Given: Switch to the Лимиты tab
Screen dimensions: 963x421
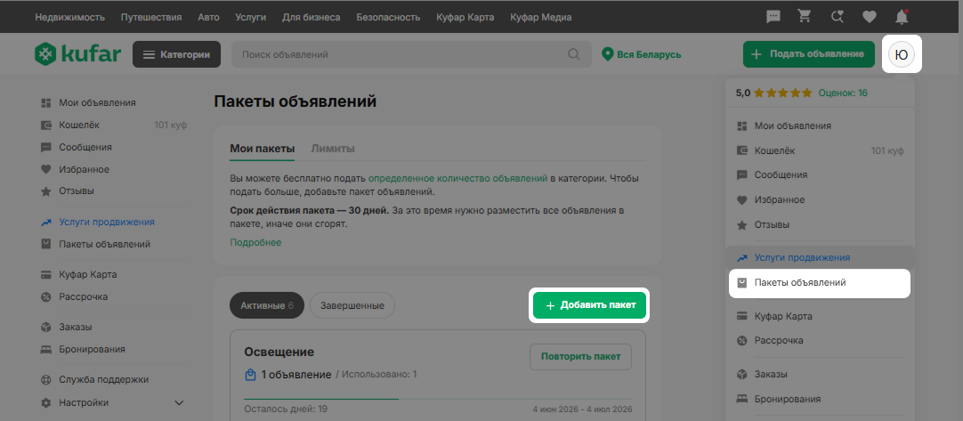Looking at the screenshot, I should pyautogui.click(x=332, y=149).
